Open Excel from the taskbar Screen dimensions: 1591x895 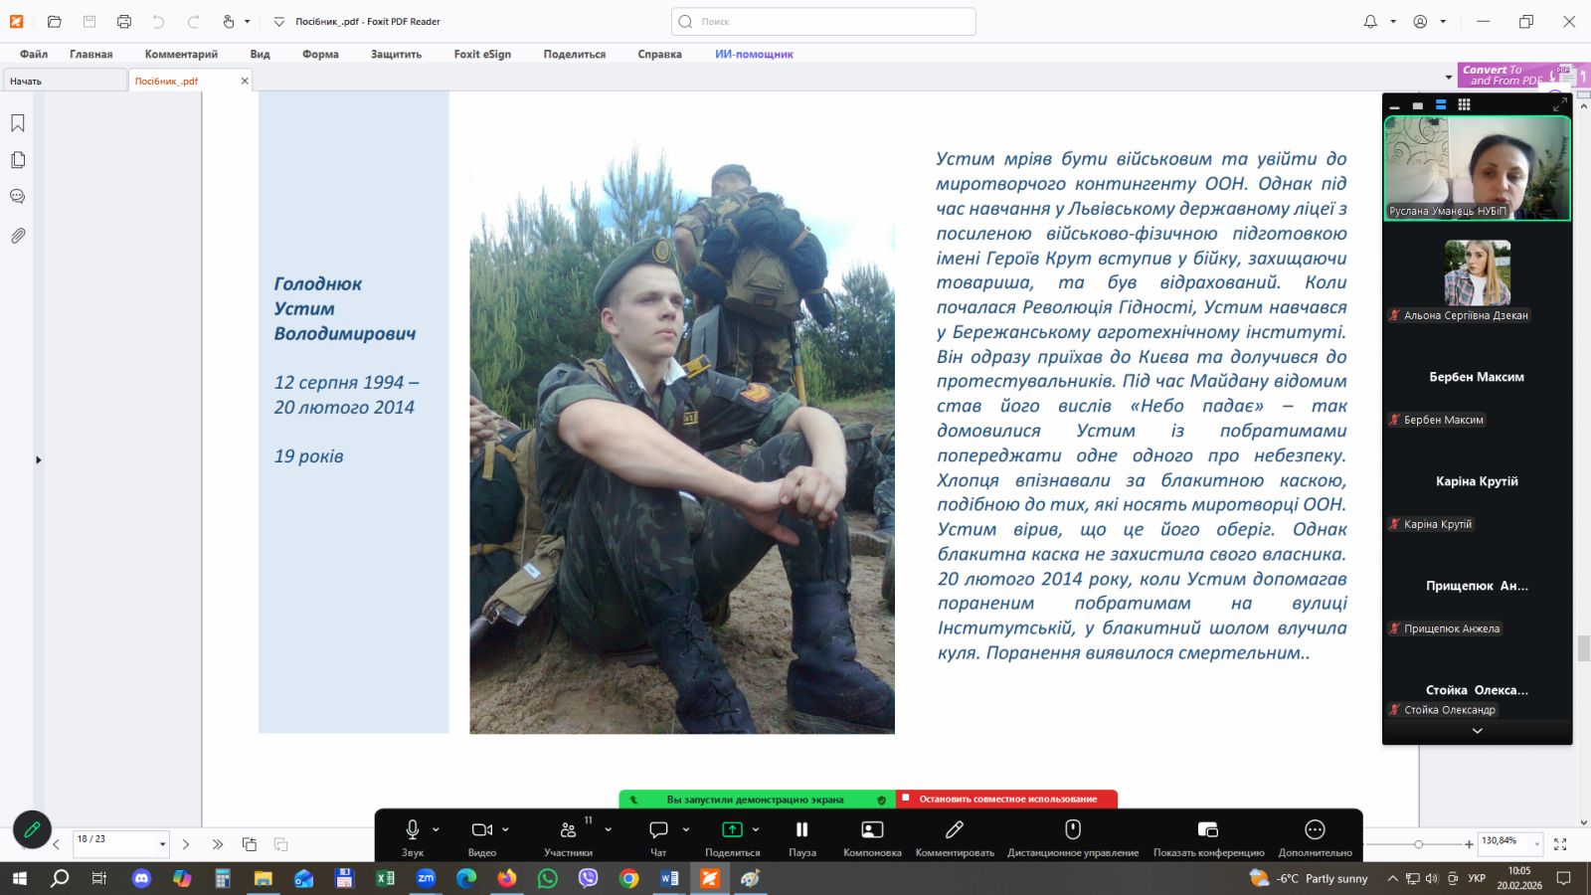tap(385, 878)
